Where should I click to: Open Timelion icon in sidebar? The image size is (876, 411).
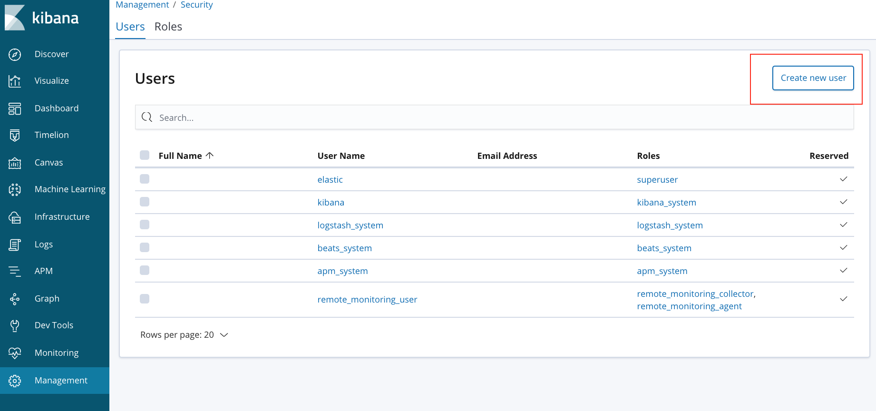15,136
